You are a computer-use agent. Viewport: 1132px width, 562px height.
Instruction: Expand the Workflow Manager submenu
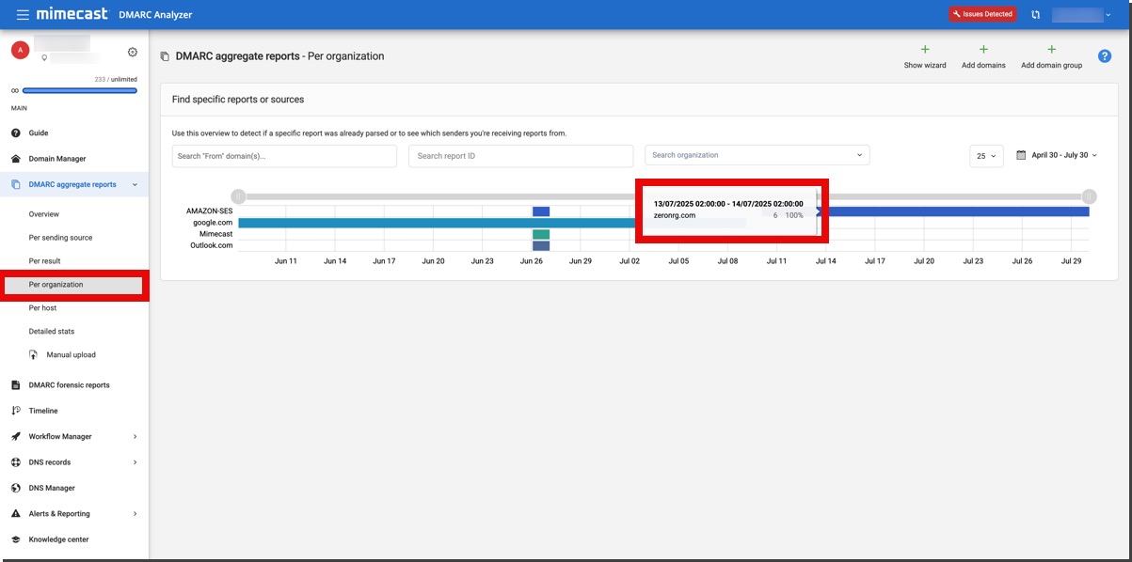pos(135,437)
